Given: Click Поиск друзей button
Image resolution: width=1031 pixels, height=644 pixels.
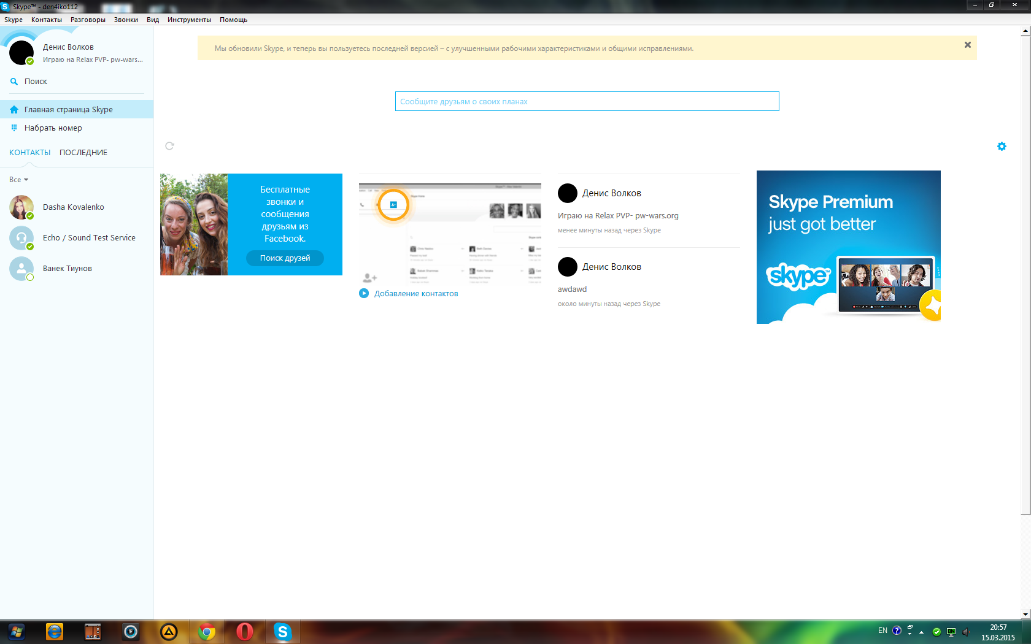Looking at the screenshot, I should pos(285,258).
